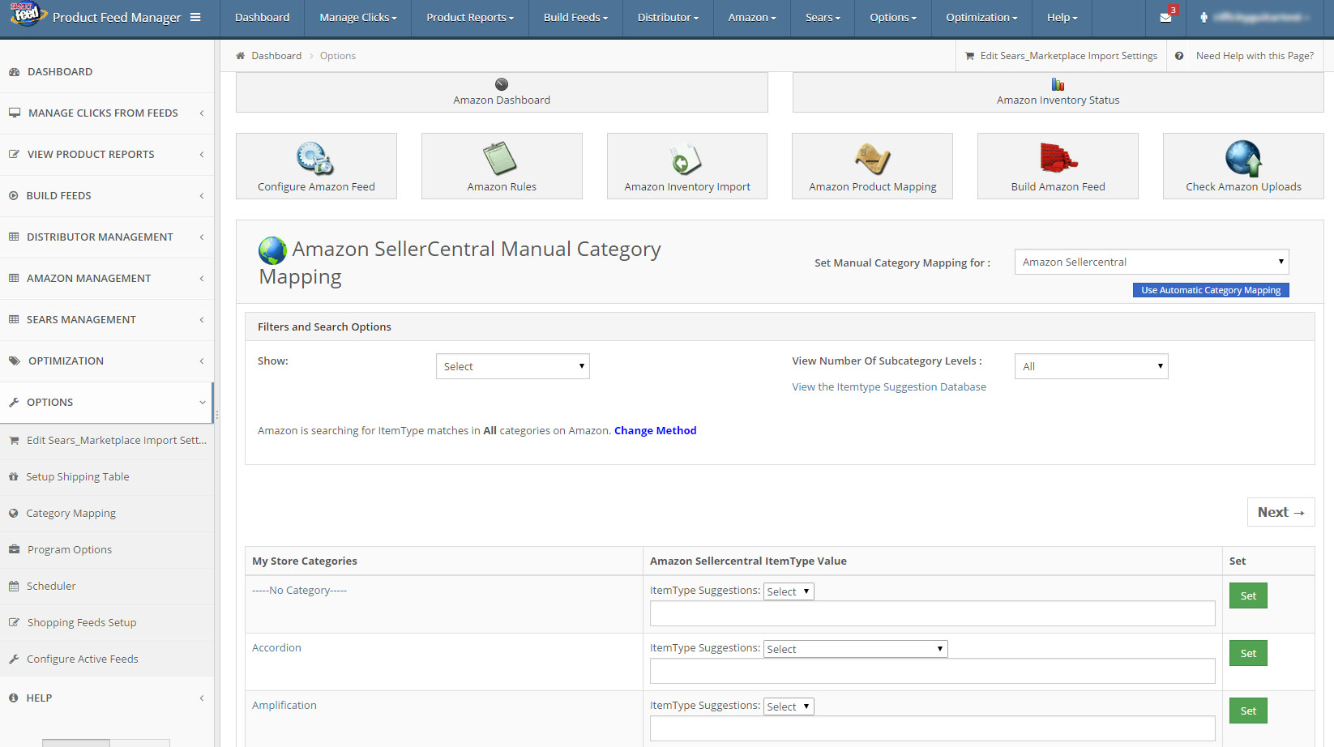Click Dashboard breadcrumb link
Viewport: 1334px width, 747px height.
276,56
